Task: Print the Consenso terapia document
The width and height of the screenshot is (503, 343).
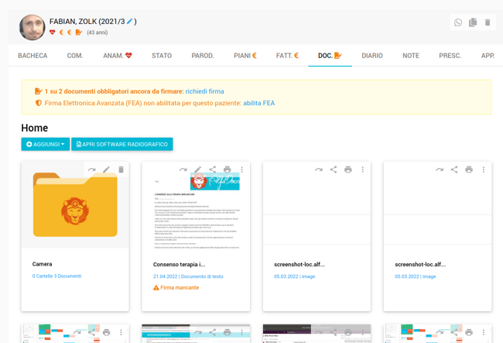Action: pyautogui.click(x=227, y=170)
